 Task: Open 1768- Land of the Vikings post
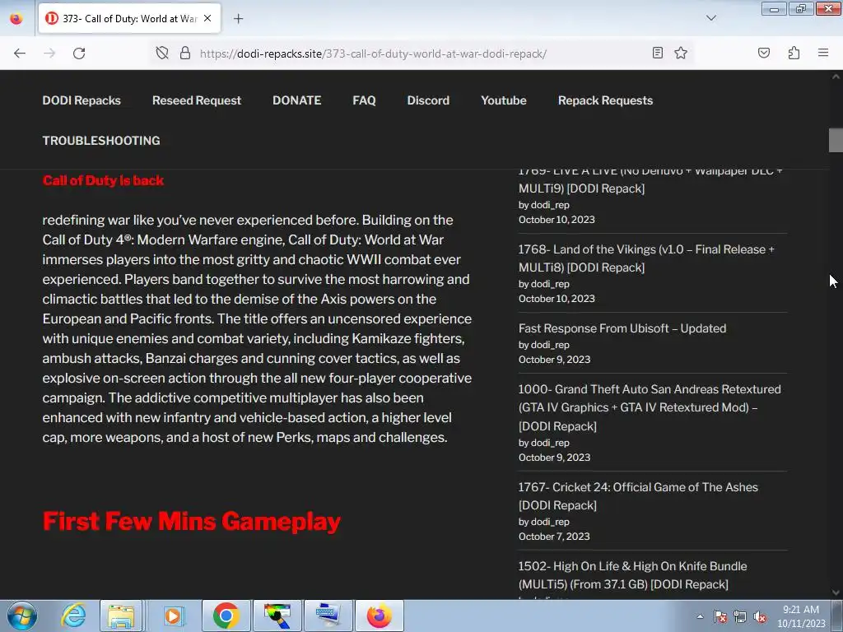[646, 258]
